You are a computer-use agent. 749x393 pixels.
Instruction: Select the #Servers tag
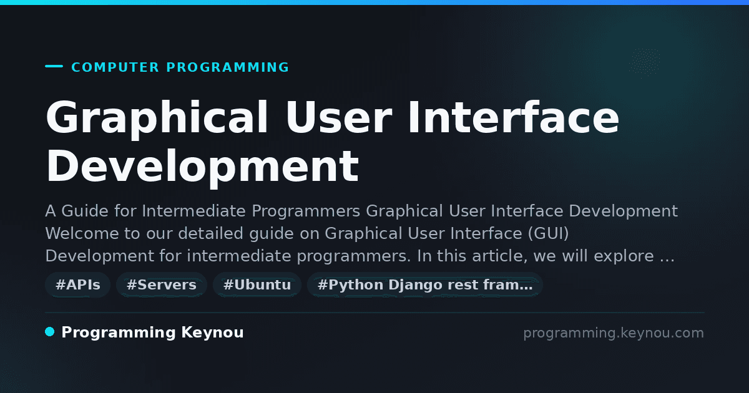click(162, 285)
